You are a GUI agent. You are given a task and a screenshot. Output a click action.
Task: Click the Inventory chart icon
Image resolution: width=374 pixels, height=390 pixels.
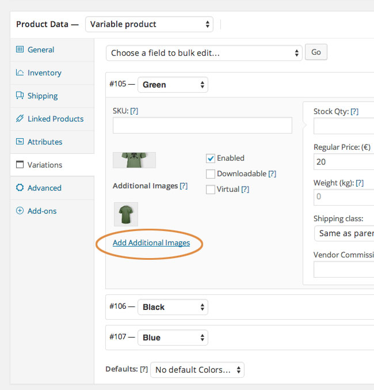[x=20, y=73]
